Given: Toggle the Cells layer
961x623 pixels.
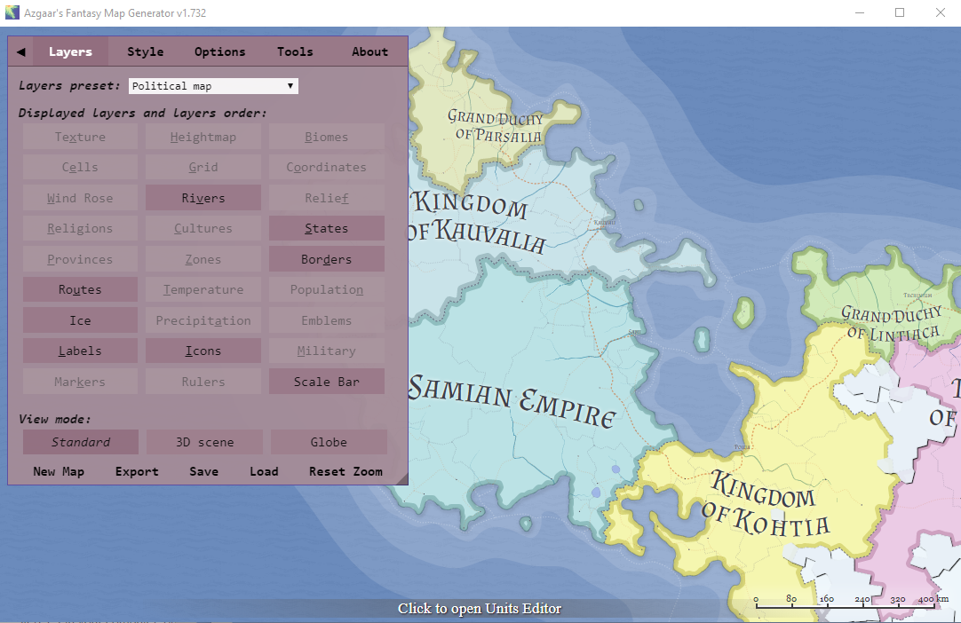Looking at the screenshot, I should pyautogui.click(x=80, y=167).
